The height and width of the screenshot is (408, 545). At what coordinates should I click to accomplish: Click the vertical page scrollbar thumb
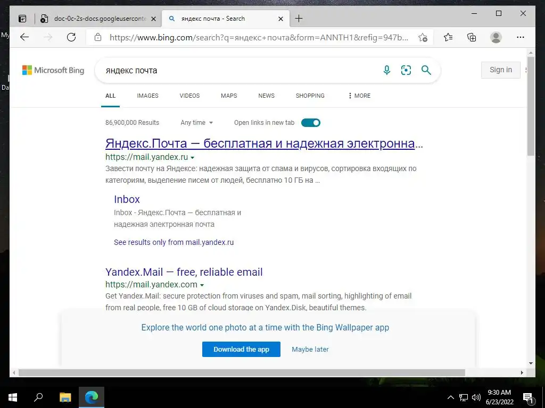(x=531, y=106)
